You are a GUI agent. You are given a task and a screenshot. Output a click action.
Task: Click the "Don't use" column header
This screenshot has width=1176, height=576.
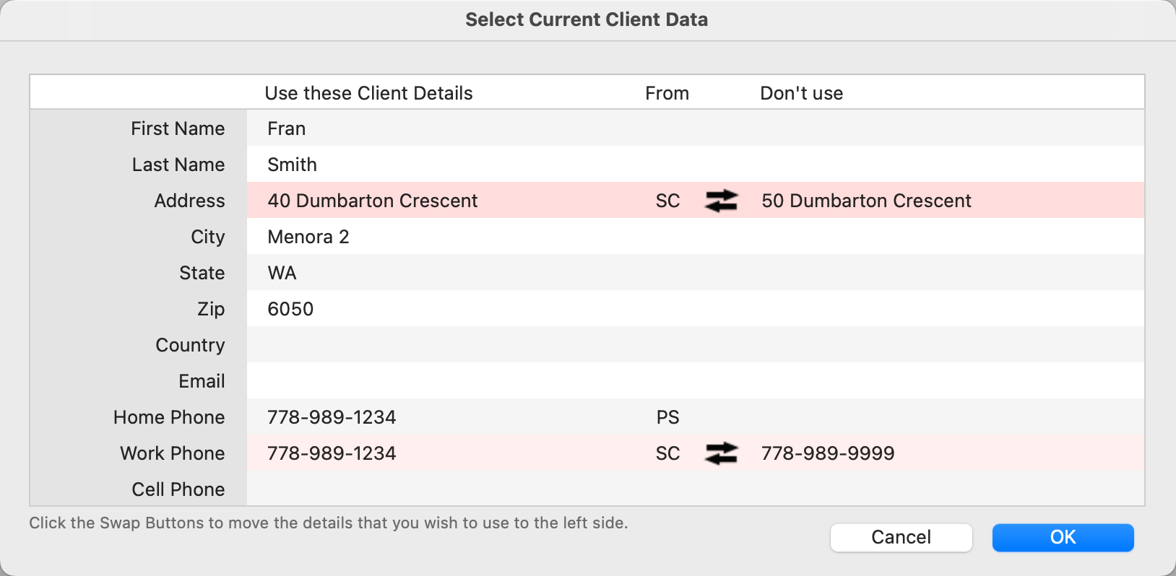801,93
